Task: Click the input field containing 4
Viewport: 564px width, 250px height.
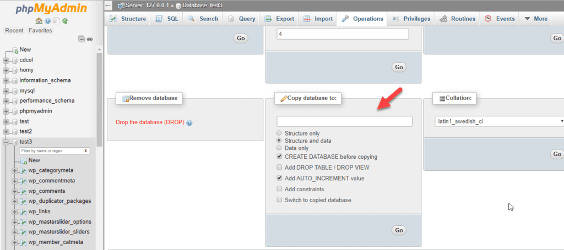Action: (x=343, y=34)
